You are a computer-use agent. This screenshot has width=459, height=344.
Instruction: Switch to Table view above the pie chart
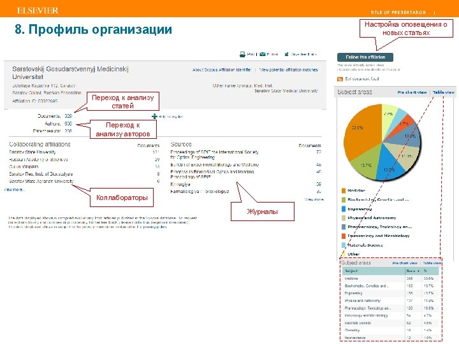click(444, 92)
